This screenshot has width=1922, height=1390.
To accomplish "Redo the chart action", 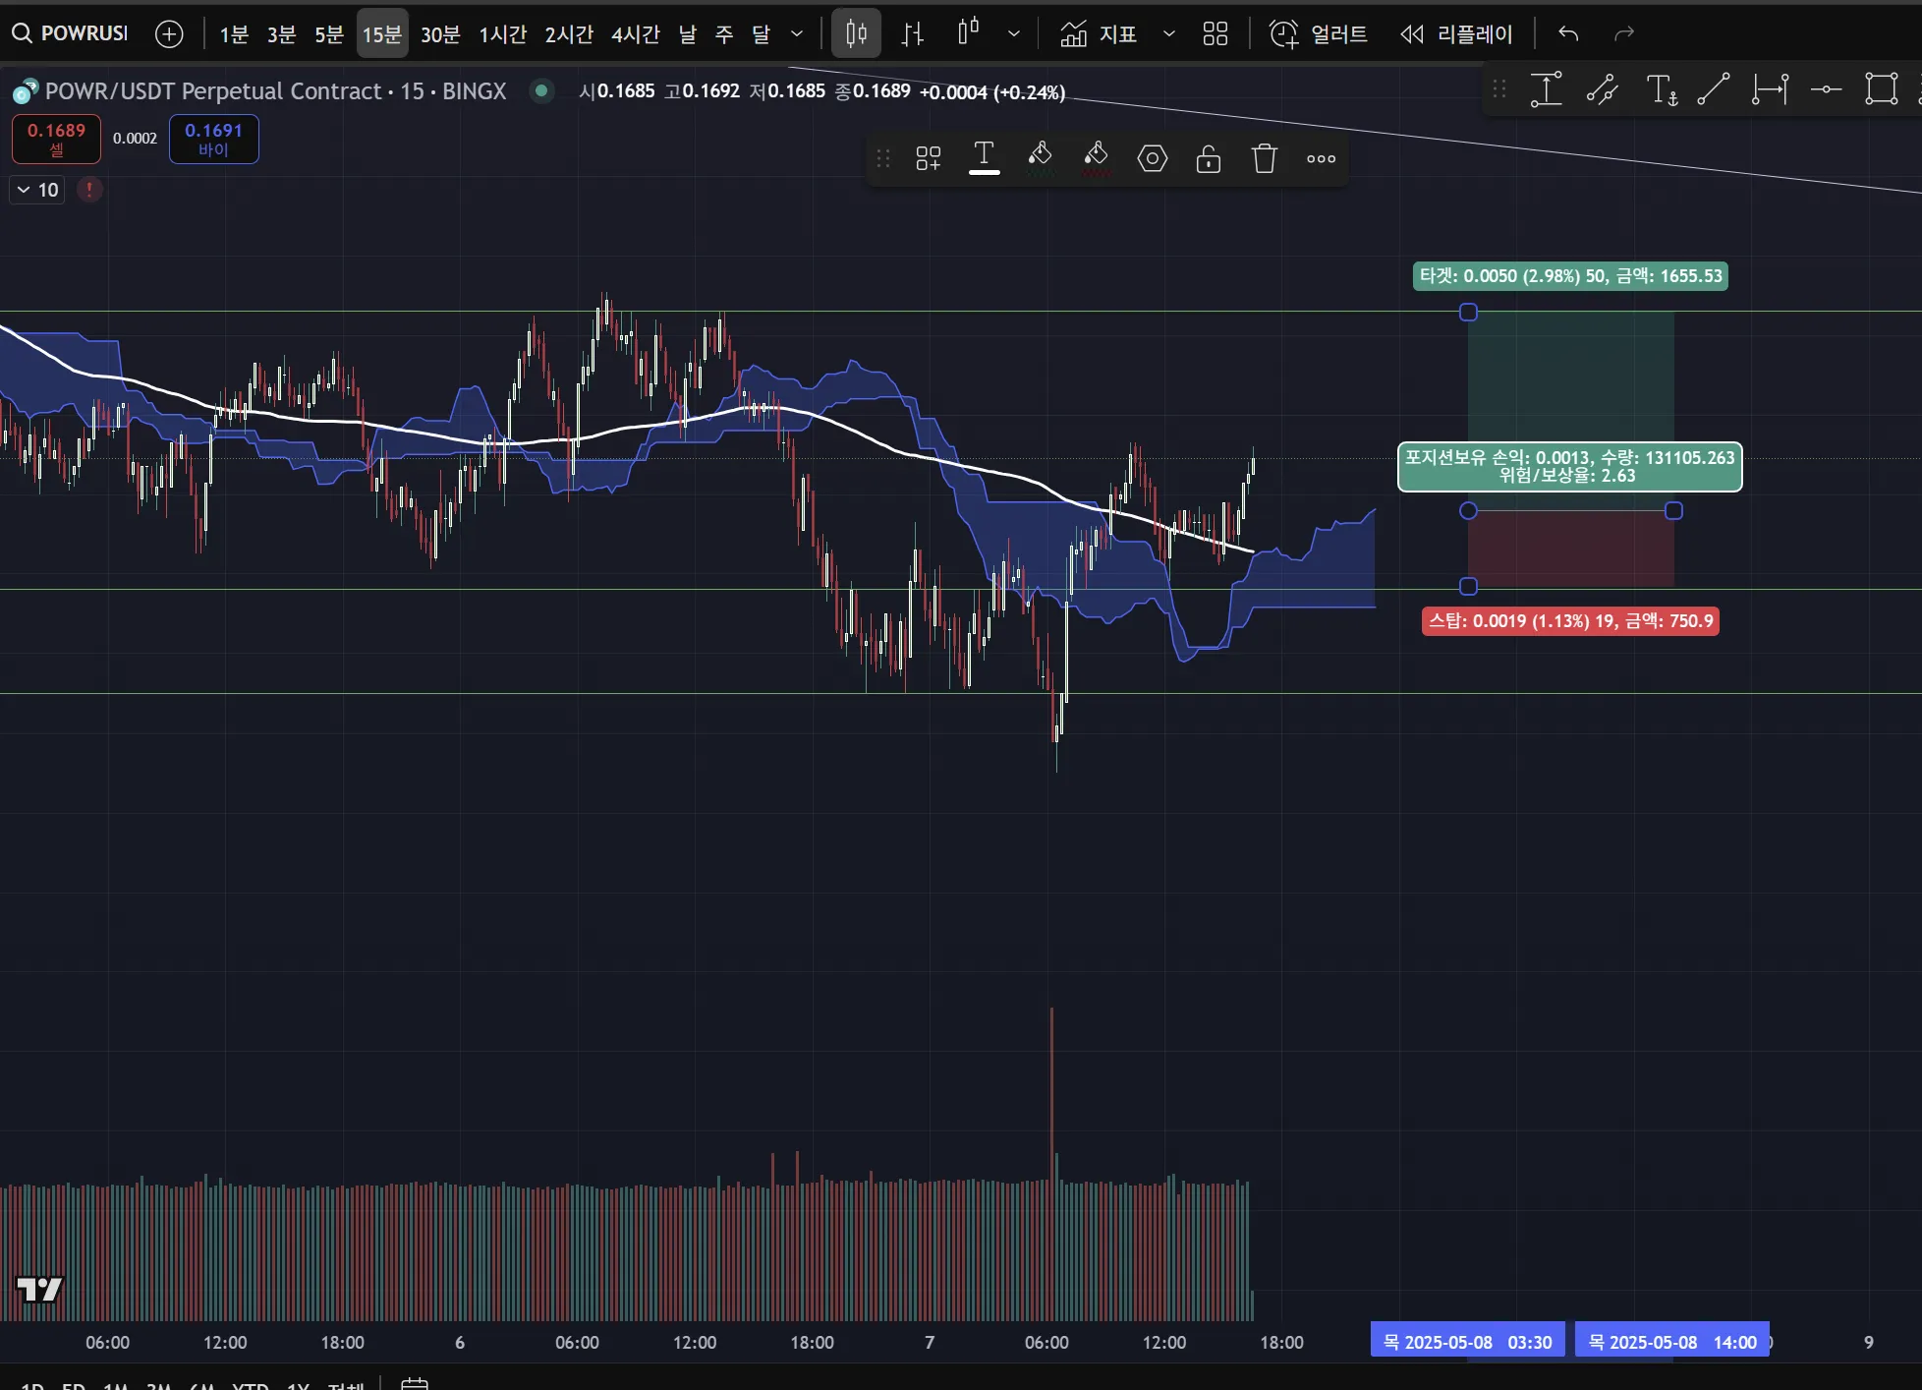I will 1624,34.
